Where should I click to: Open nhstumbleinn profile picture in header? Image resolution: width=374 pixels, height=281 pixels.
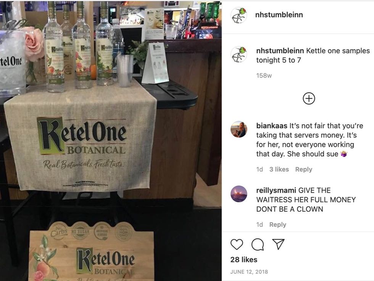239,15
